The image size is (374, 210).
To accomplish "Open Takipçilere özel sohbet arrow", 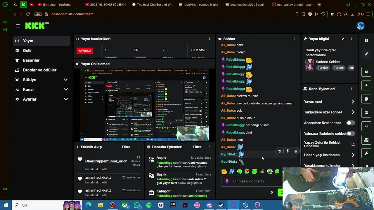I will point(353,112).
